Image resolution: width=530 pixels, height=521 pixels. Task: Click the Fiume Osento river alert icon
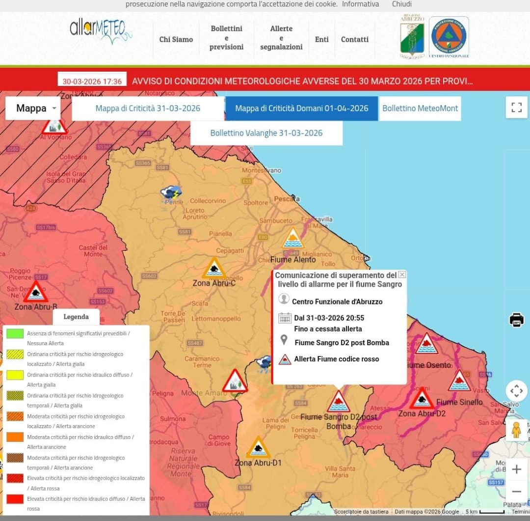pyautogui.click(x=426, y=344)
